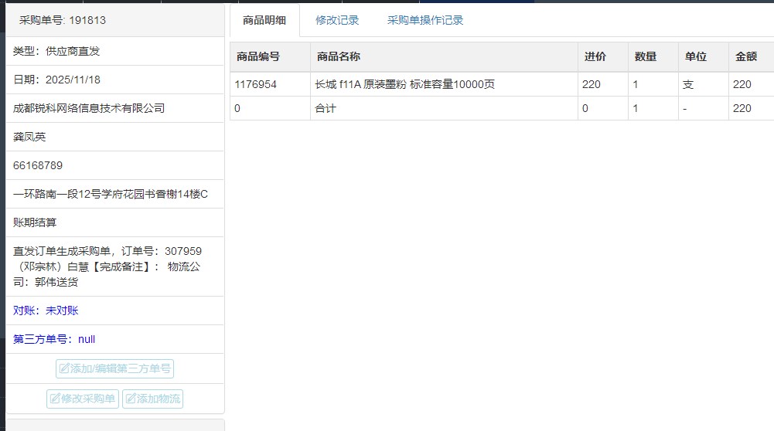
Task: Switch to the 修改记录 tab
Action: [337, 21]
